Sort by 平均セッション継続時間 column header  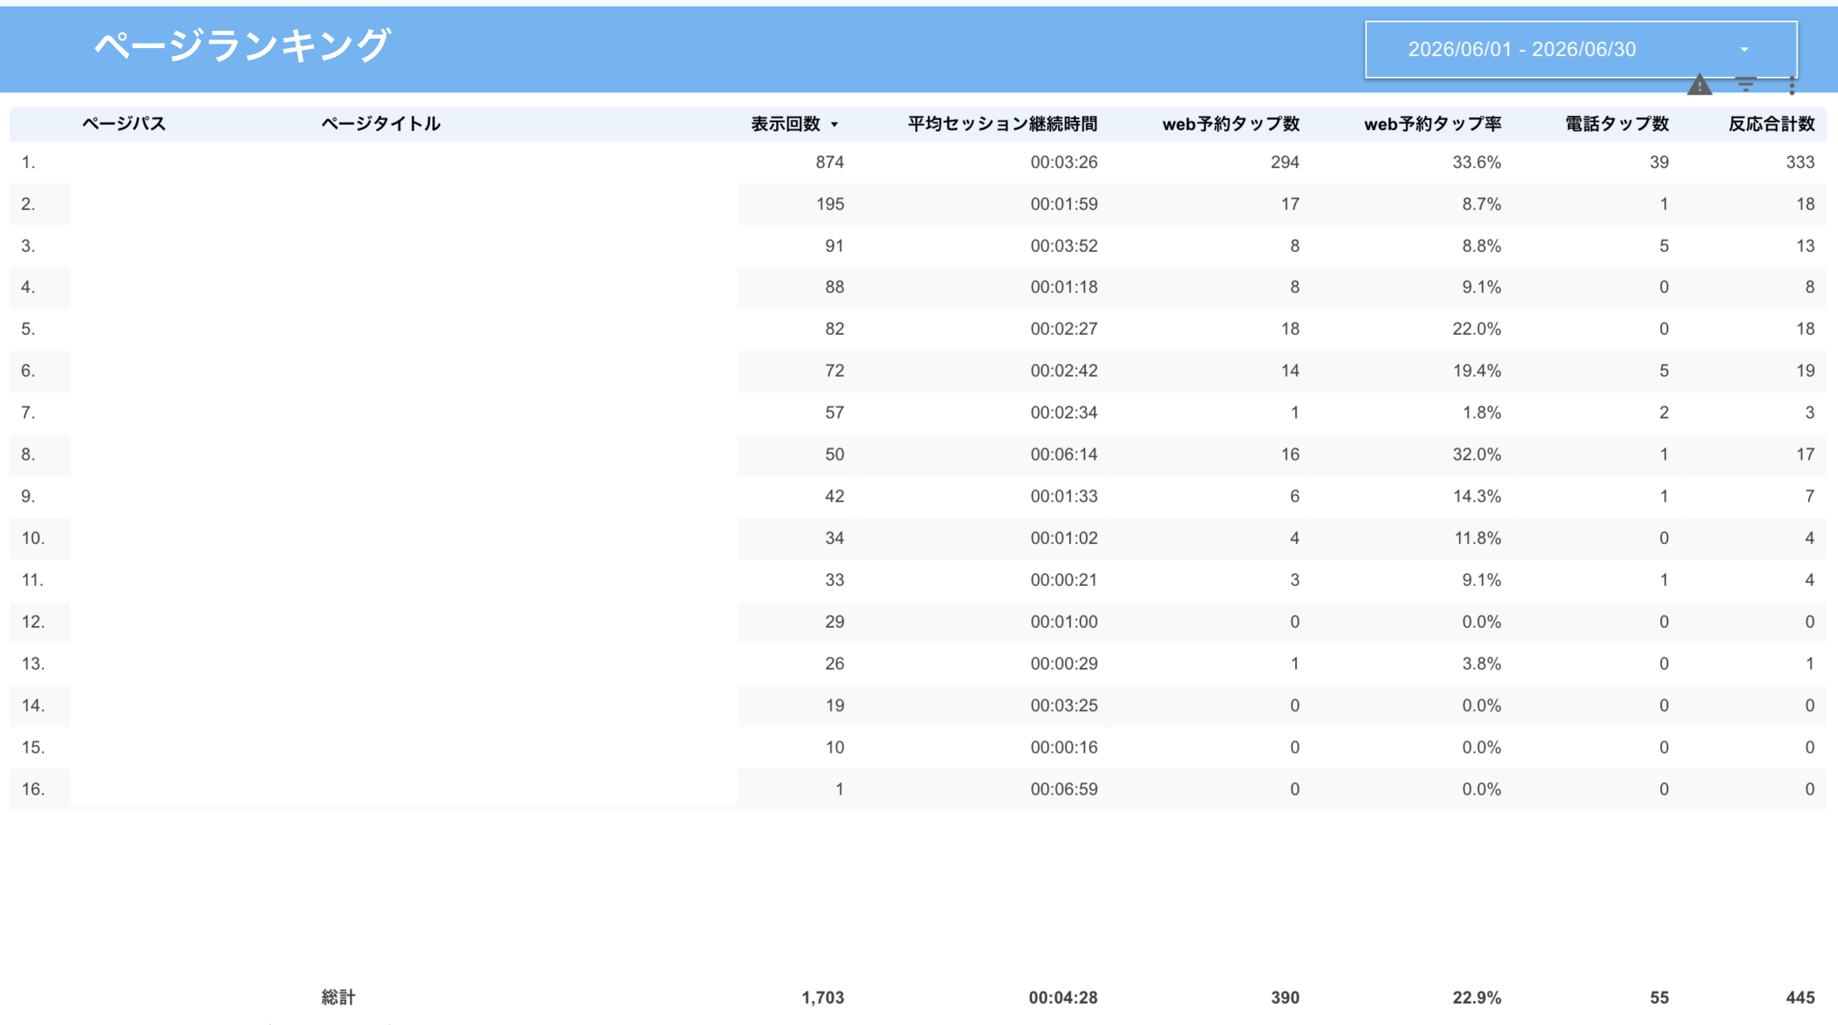pos(1002,124)
